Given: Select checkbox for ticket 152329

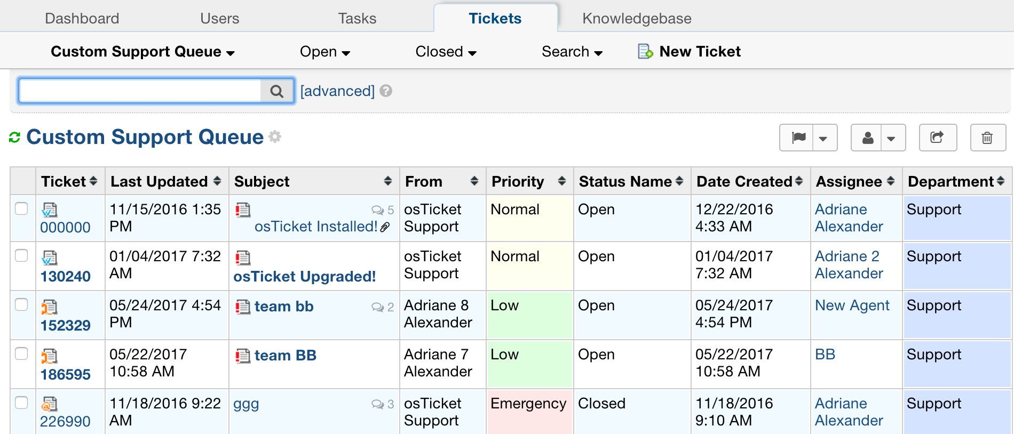Looking at the screenshot, I should pyautogui.click(x=21, y=304).
